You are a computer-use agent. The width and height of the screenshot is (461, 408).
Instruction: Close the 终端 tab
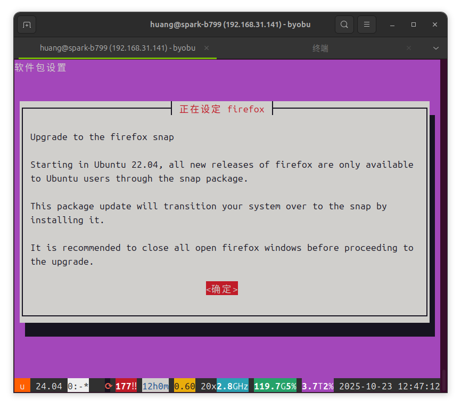point(409,48)
